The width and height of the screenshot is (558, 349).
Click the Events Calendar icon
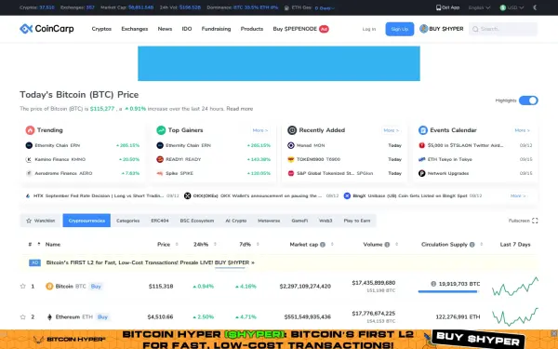[x=423, y=130]
